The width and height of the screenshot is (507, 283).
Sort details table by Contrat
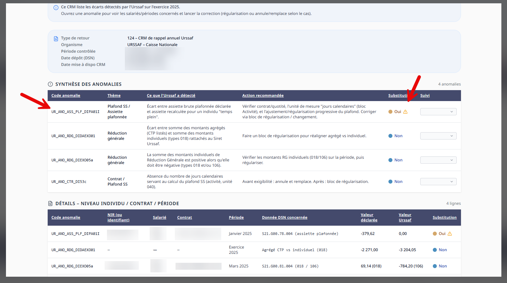pyautogui.click(x=184, y=217)
